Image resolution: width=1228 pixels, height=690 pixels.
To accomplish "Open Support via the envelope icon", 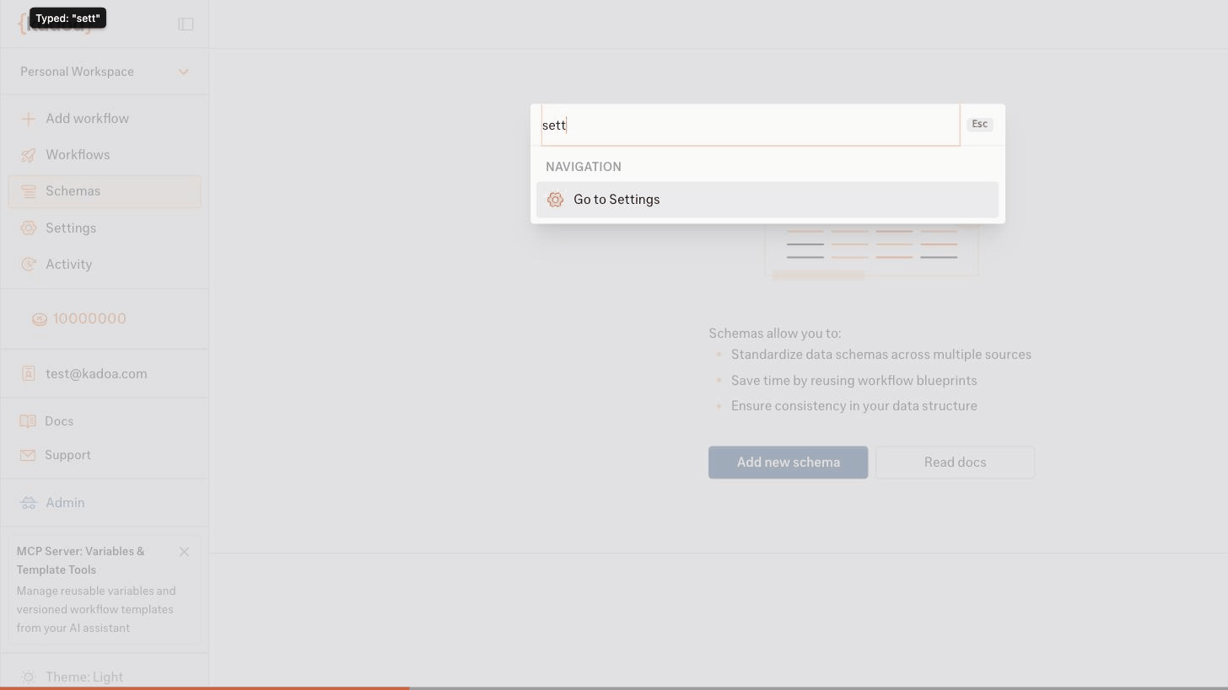I will coord(28,455).
